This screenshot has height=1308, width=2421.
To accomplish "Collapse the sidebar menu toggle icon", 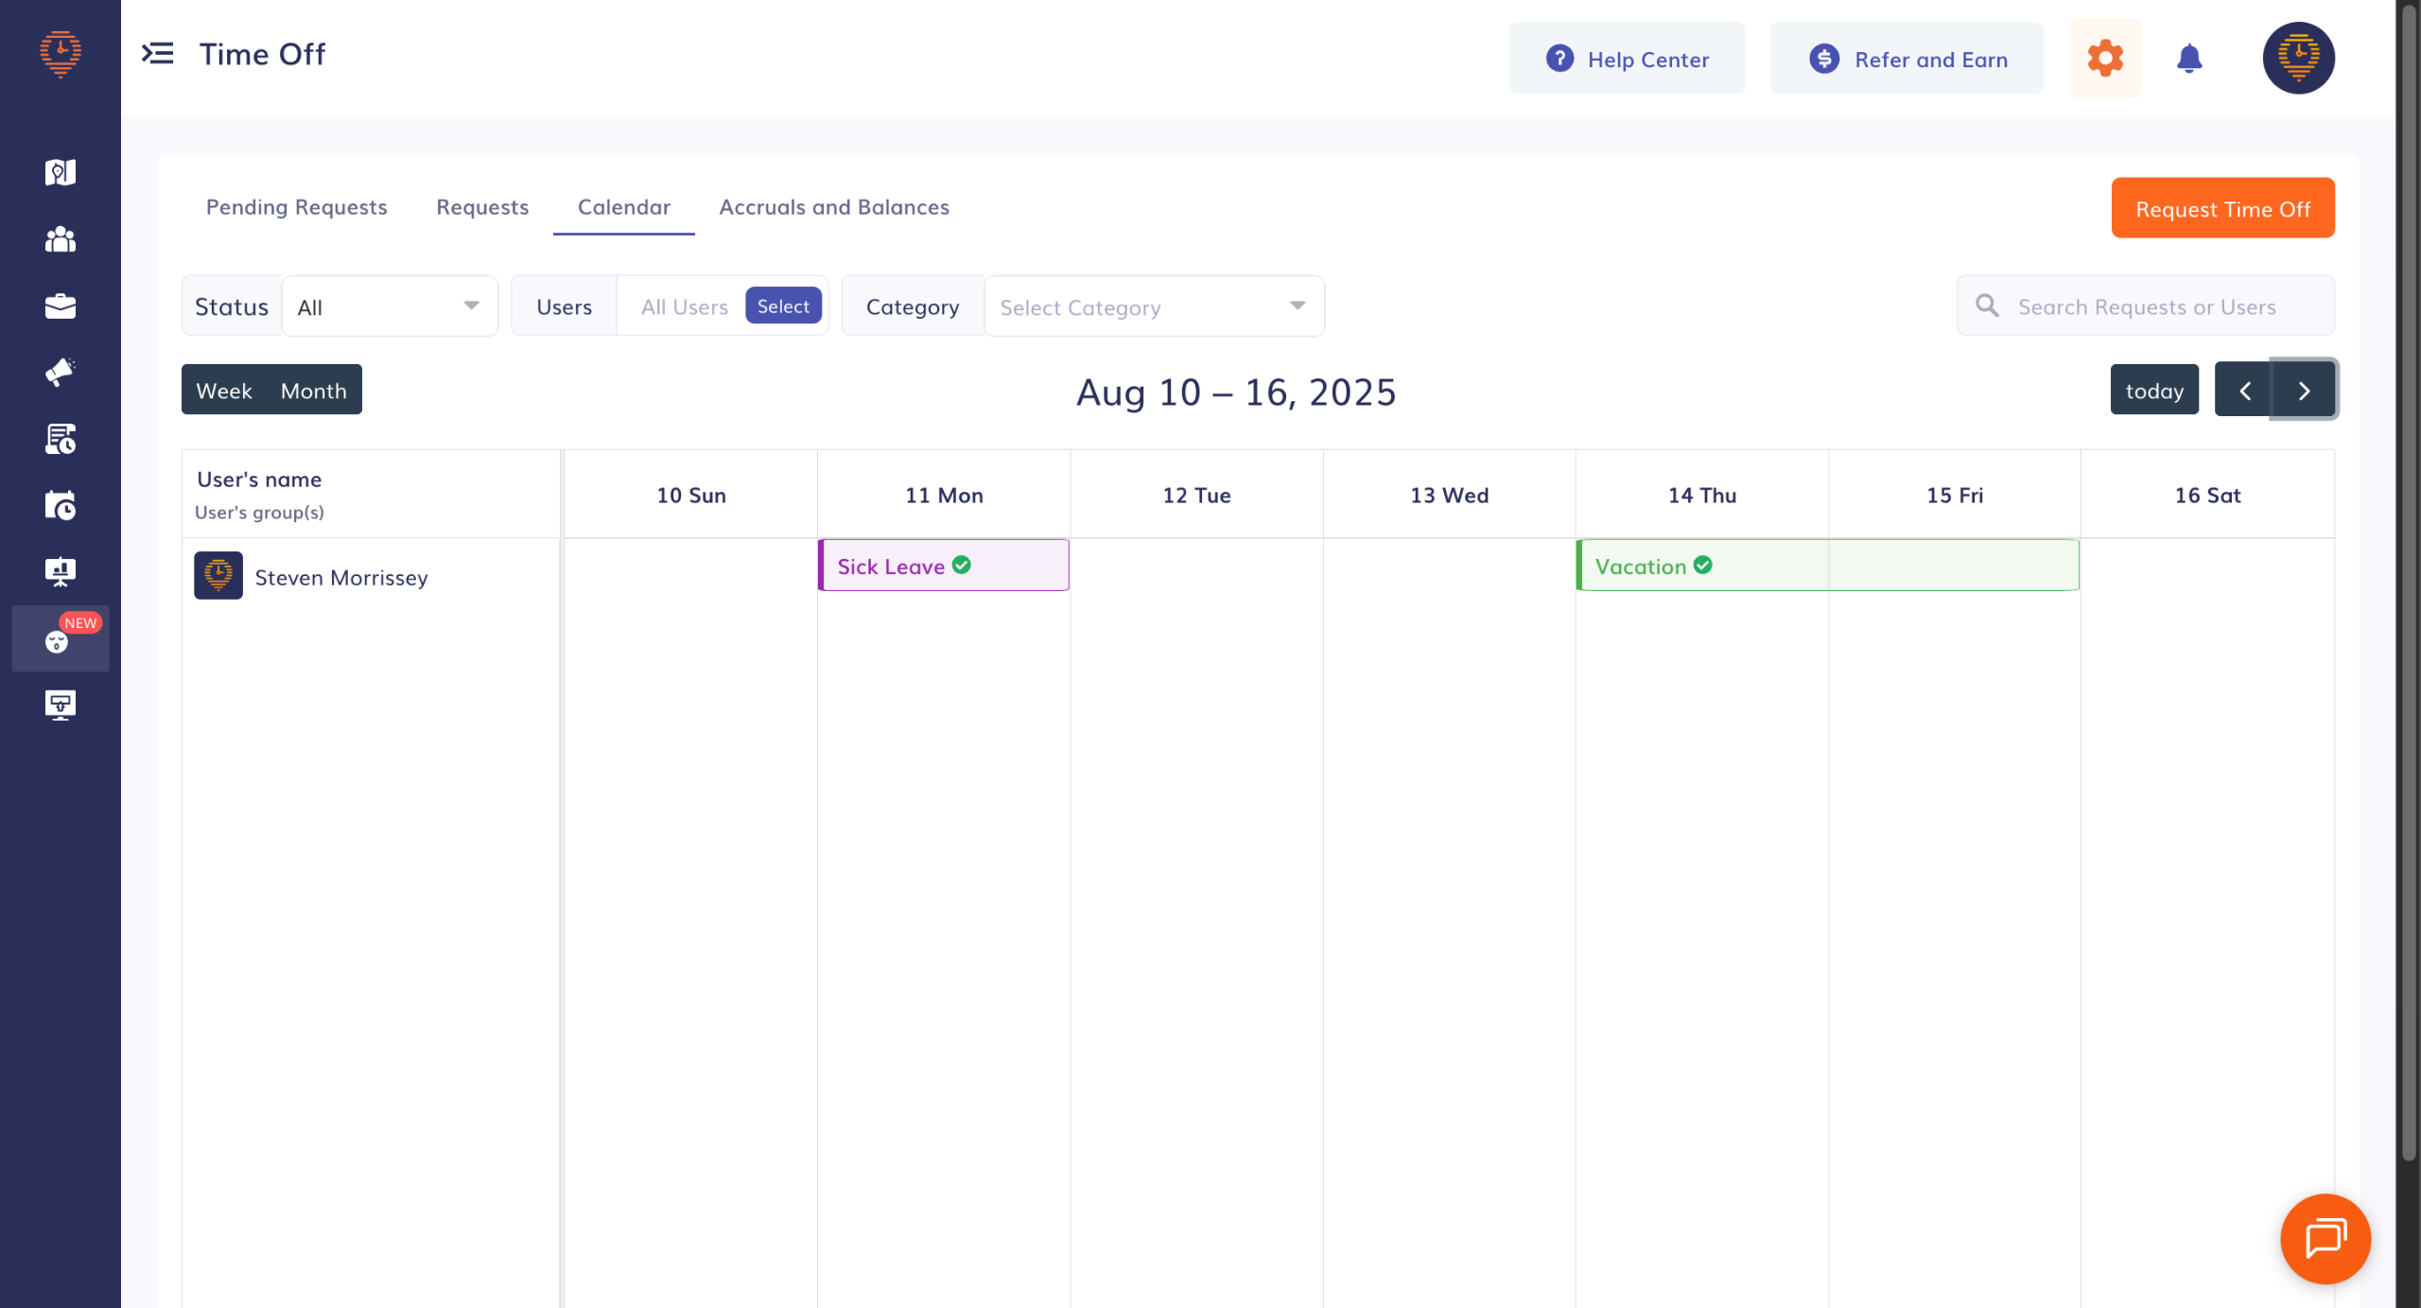I will point(157,54).
